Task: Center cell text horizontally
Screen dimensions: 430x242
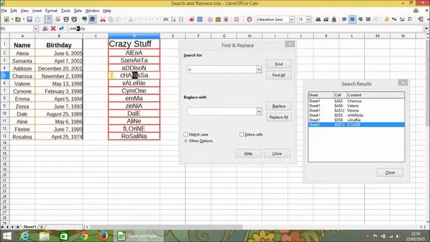Action: coord(352,19)
